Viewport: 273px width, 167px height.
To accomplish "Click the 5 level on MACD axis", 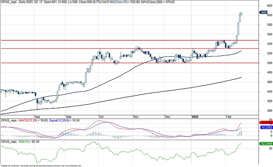I will (271, 132).
